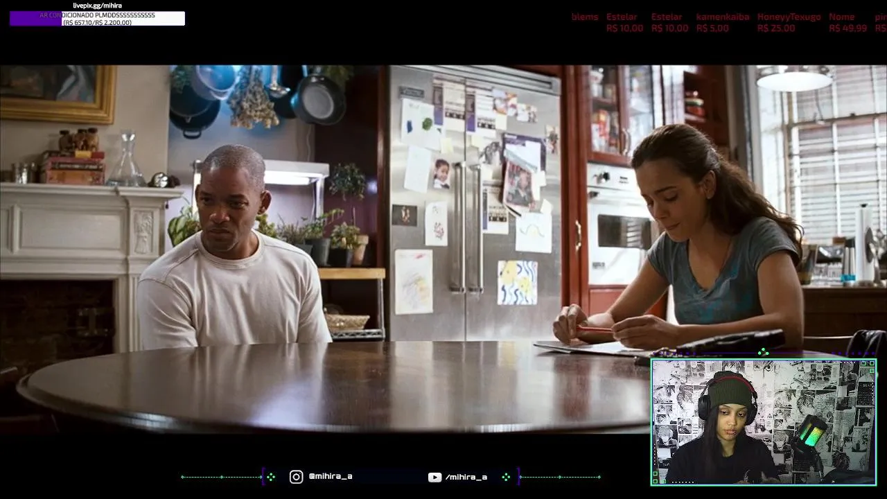Select the Nome donor name
The height and width of the screenshot is (499, 887).
pyautogui.click(x=841, y=17)
